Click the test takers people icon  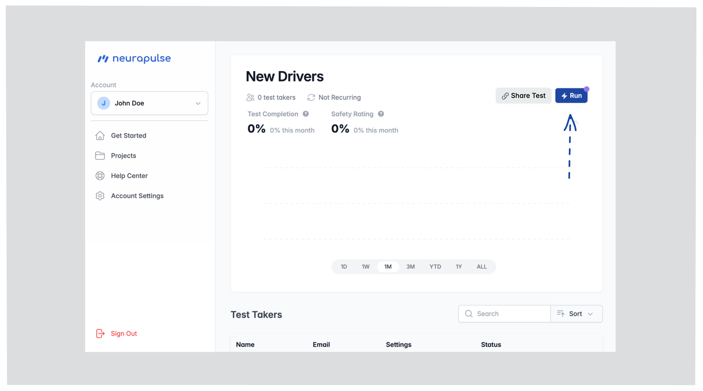coord(250,98)
